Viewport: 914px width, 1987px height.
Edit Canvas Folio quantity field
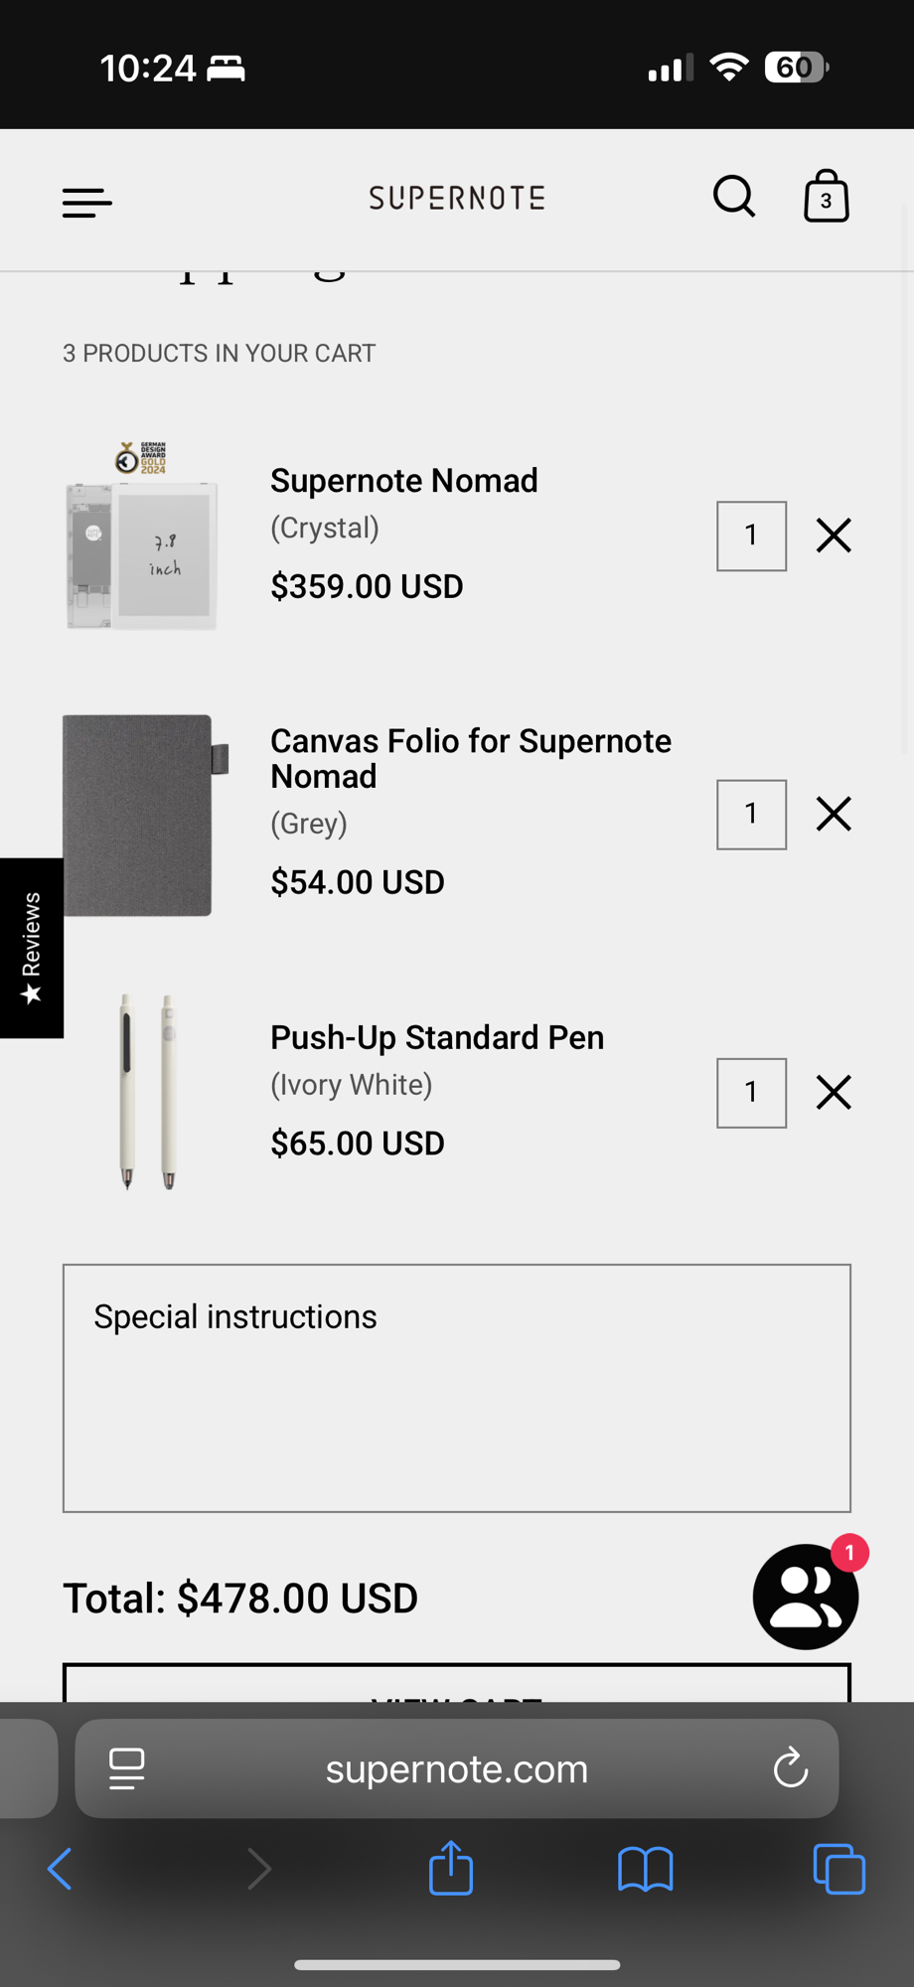(751, 815)
